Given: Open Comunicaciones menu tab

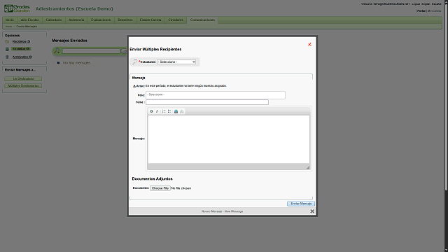Looking at the screenshot, I should tap(202, 20).
